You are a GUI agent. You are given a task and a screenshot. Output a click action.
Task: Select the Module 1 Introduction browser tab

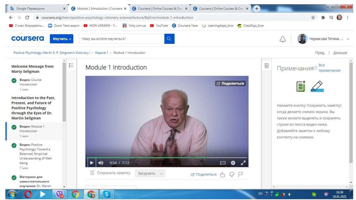click(99, 9)
